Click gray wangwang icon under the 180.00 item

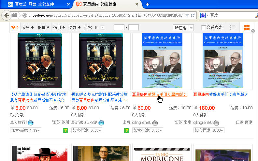pos(216,123)
